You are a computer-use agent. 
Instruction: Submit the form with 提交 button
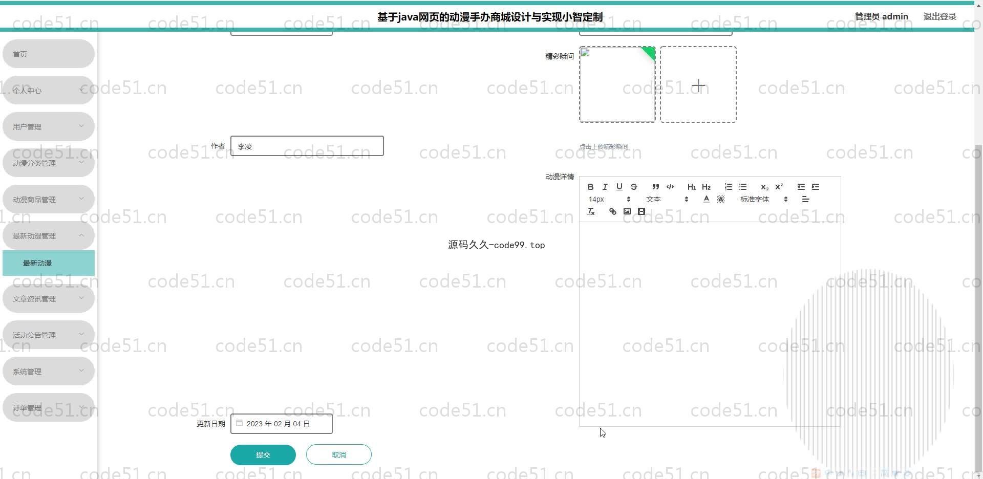pos(263,454)
